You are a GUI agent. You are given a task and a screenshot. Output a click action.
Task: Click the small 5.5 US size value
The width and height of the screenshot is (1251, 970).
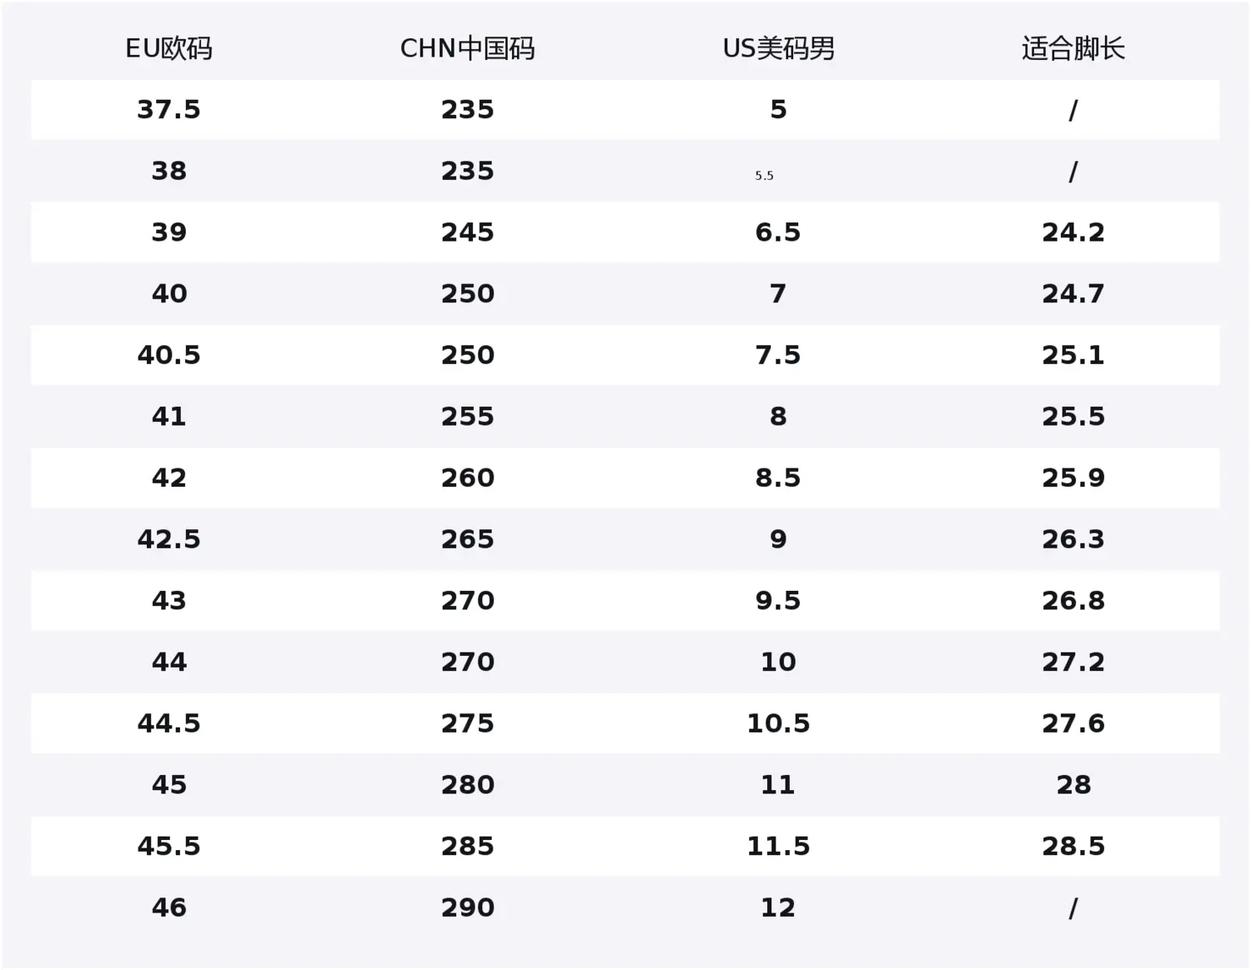[764, 176]
